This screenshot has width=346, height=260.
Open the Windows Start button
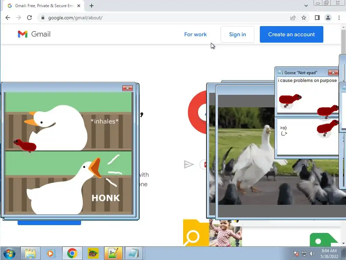pos(9,253)
